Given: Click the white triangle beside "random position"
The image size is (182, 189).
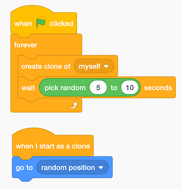Looking at the screenshot, I should coord(101,168).
